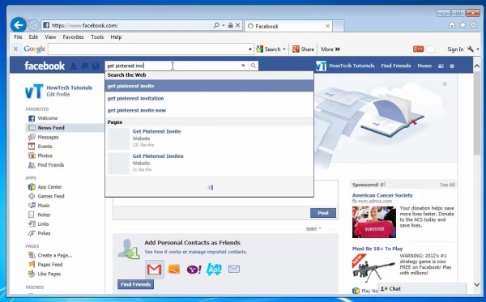The image size is (486, 302).
Task: Choose the Gmail contact import icon
Action: pos(155,269)
